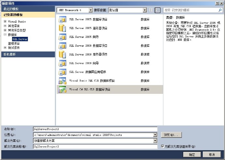Click the SQL Server 2005 向导 template icon
This screenshot has height=160, width=225.
click(62, 37)
